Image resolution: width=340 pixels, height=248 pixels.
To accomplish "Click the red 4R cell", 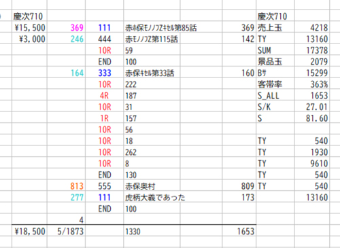I will pyautogui.click(x=105, y=96).
